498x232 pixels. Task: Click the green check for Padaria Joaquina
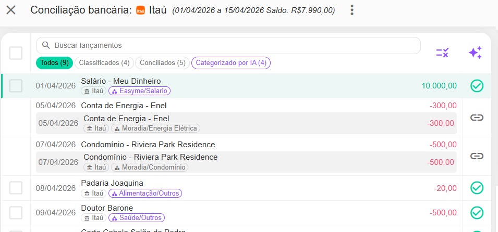477,188
